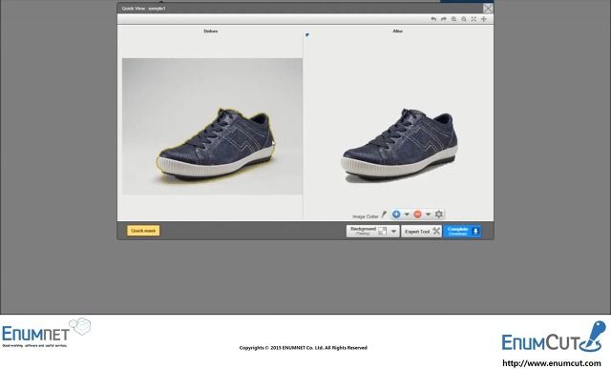This screenshot has height=369, width=611.
Task: Click the redo arrow in the toolbar
Action: pyautogui.click(x=443, y=19)
